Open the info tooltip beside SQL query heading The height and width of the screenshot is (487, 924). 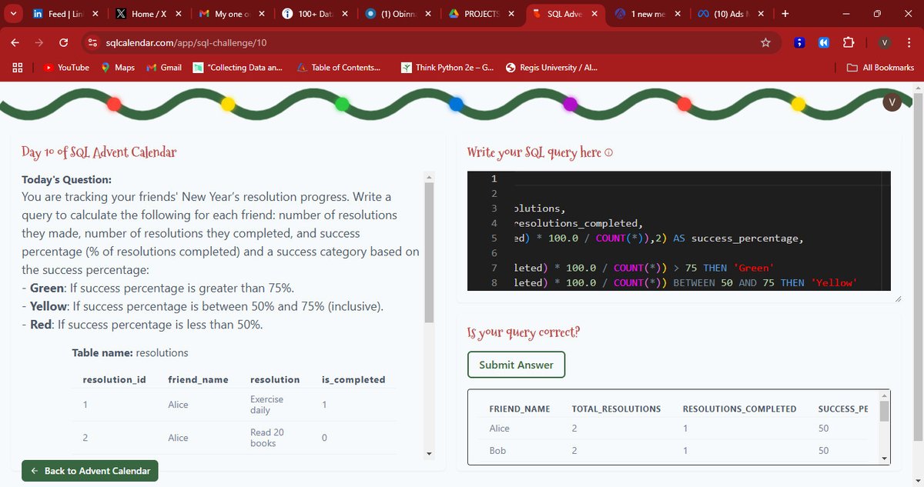(609, 152)
